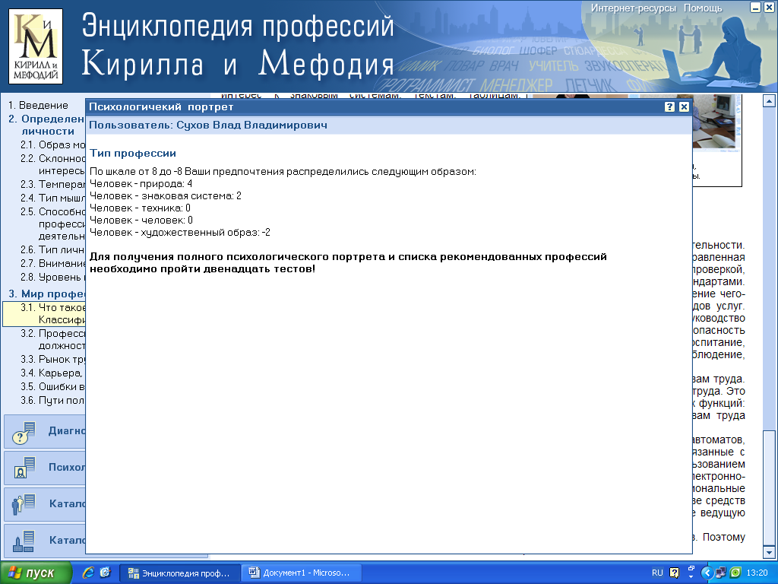The width and height of the screenshot is (778, 584).
Task: Click the scrollbar up arrow in the article pane
Action: (769, 101)
